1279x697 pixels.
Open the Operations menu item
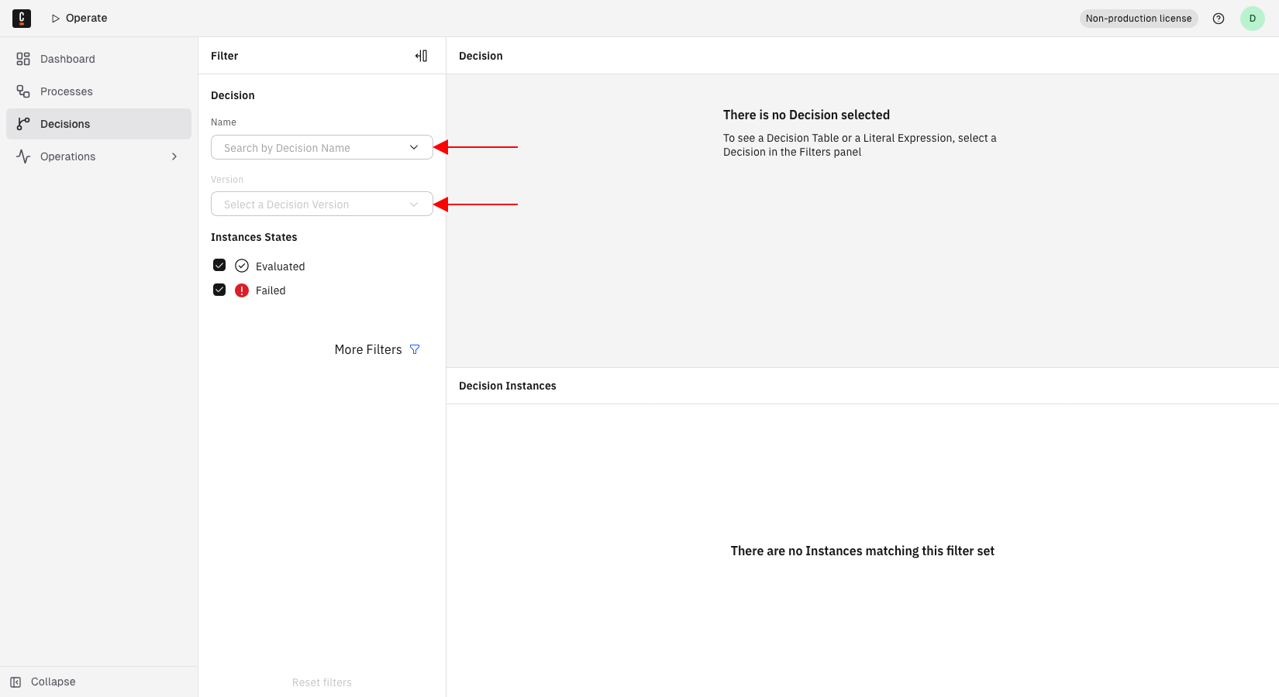pyautogui.click(x=98, y=156)
